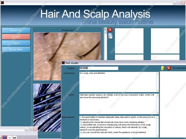Screen dimensions: 186x139
Task: Select the Normal scalp category button
Action: click(16, 30)
